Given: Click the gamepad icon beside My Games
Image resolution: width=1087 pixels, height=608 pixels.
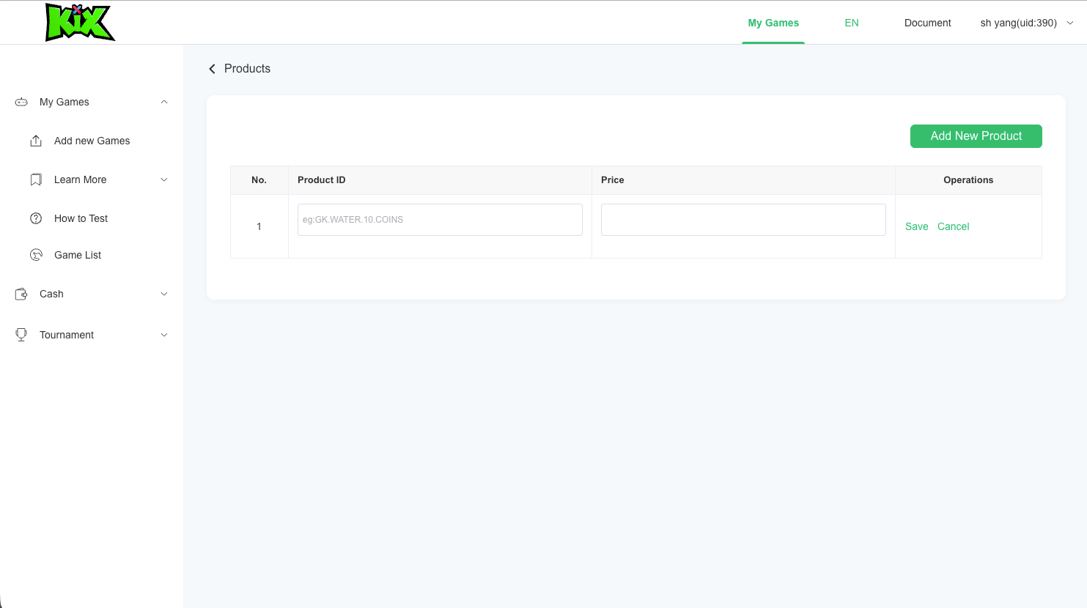Looking at the screenshot, I should [x=21, y=102].
